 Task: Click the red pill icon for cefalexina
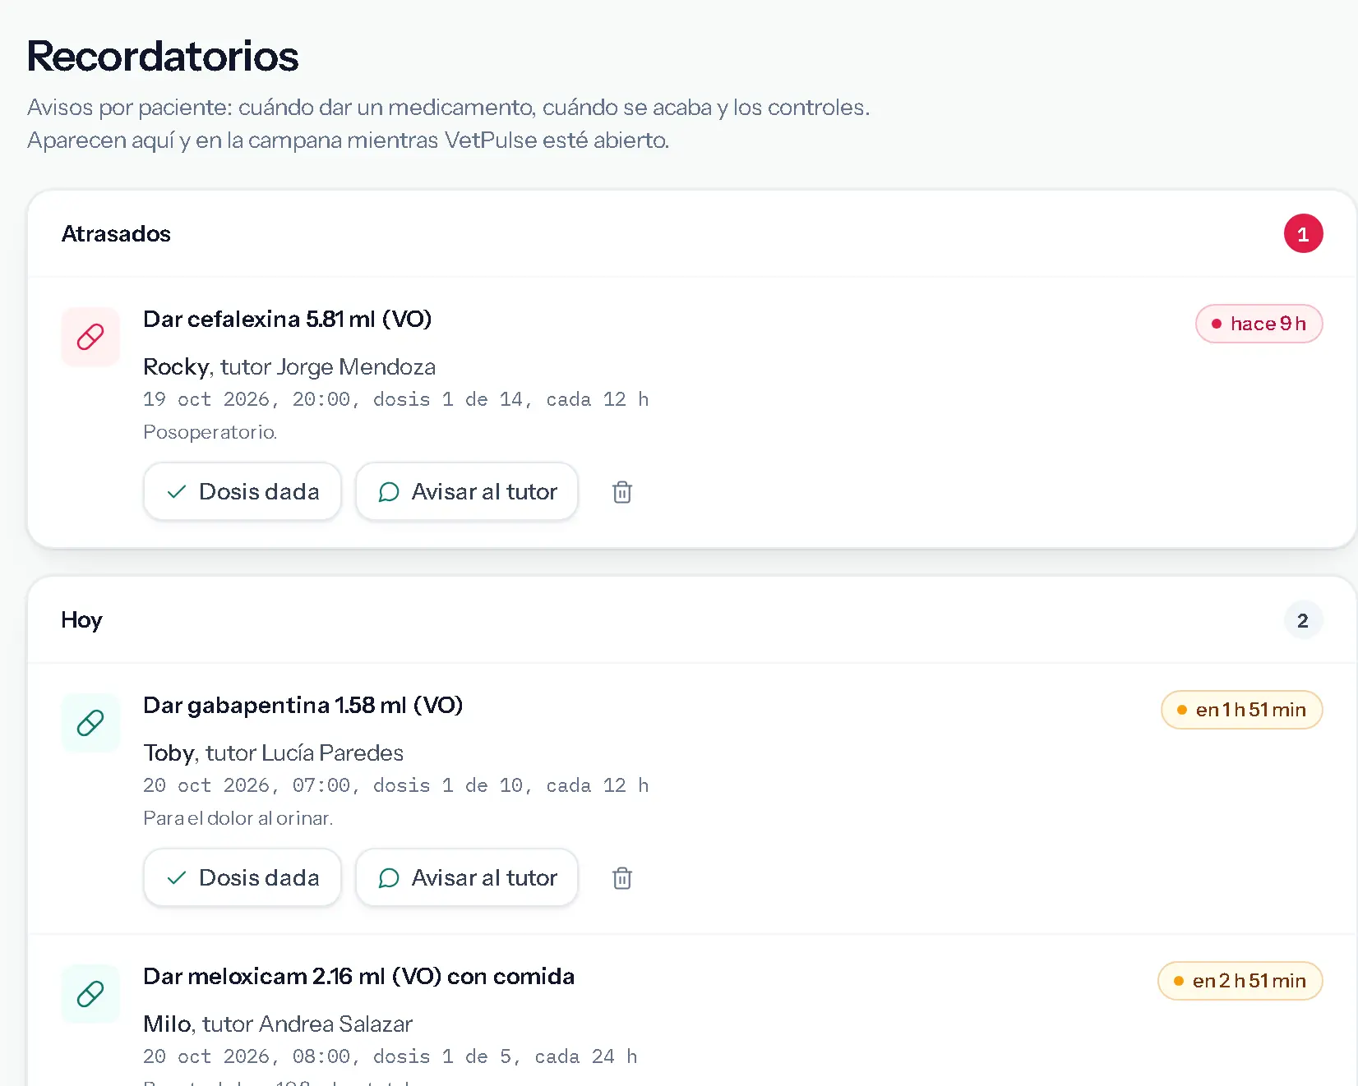click(90, 337)
